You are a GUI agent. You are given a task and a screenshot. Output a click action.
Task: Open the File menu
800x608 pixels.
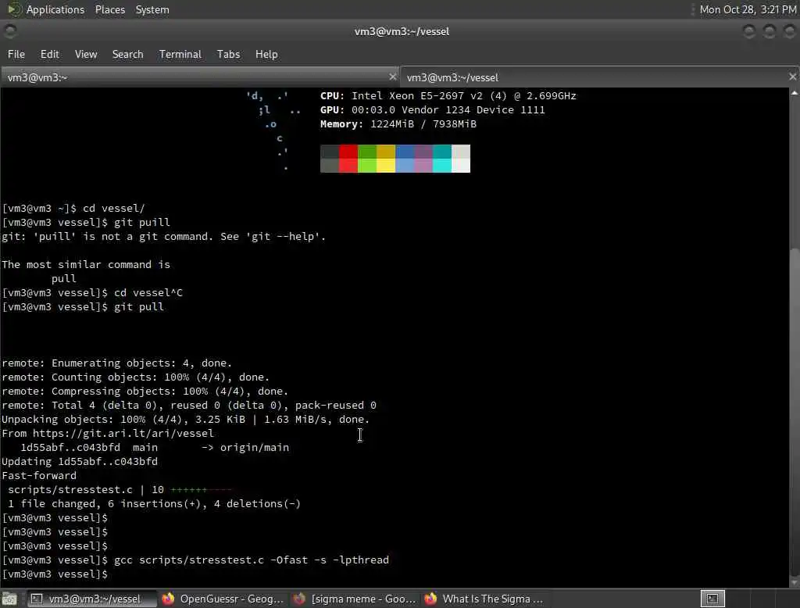coord(16,54)
